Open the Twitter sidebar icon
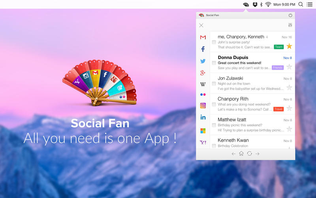316x198 pixels. (203, 61)
